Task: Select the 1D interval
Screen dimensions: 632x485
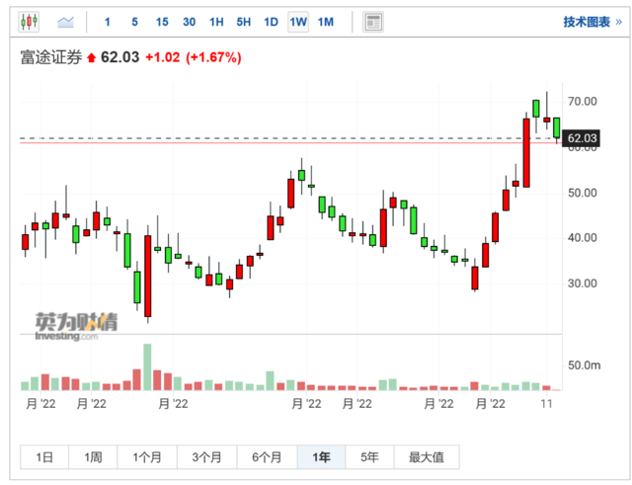Action: [271, 22]
